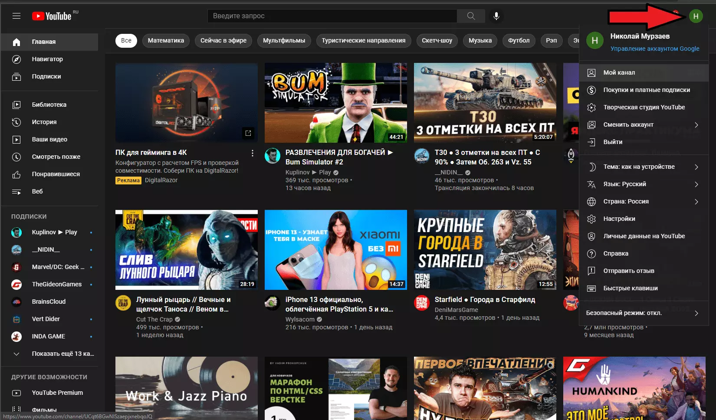This screenshot has height=420, width=716.
Task: Open Марафон по HTML/CSS верстке thumbnail
Action: [x=336, y=388]
